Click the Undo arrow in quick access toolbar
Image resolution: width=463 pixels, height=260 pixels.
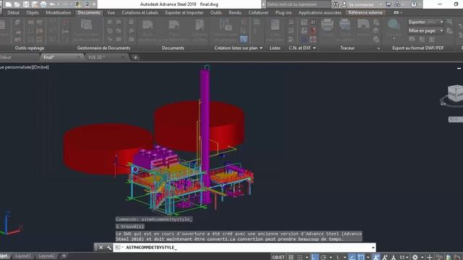52,4
